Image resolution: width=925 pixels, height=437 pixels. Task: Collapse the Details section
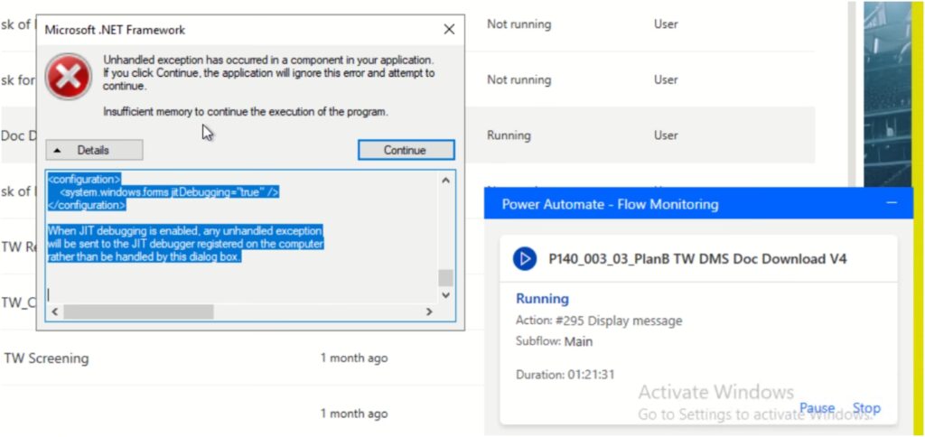[x=94, y=150]
